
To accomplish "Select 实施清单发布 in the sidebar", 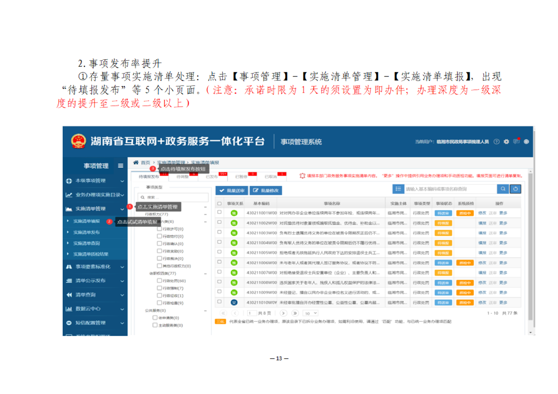I will click(87, 232).
